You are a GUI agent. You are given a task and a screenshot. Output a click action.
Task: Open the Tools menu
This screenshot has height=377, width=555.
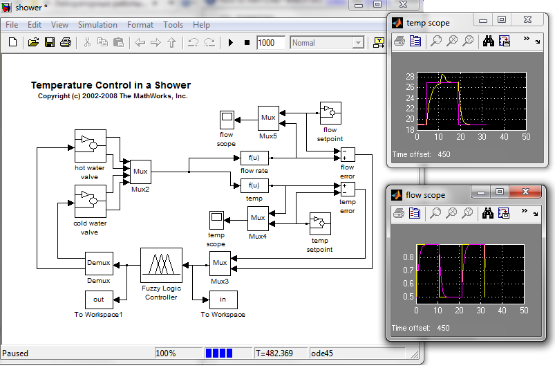pos(173,25)
